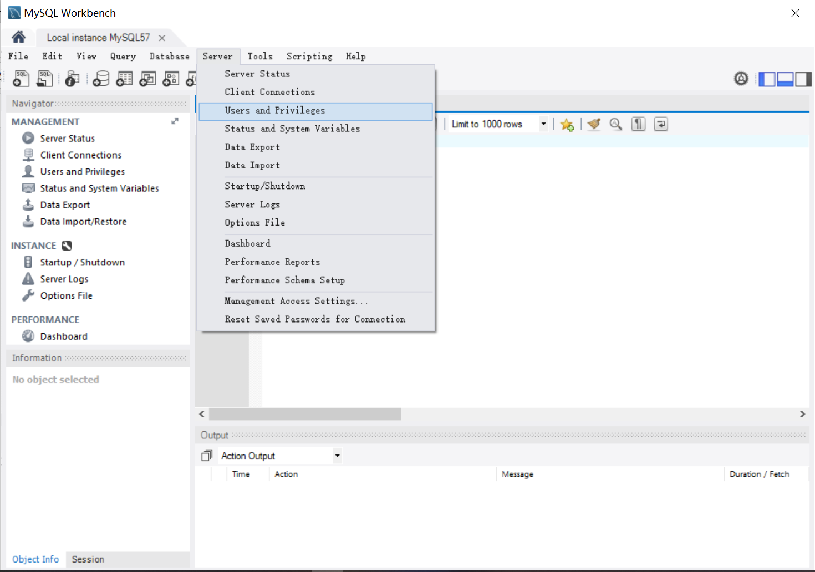The image size is (815, 572).
Task: Switch to the Object Info tab
Action: (x=35, y=559)
